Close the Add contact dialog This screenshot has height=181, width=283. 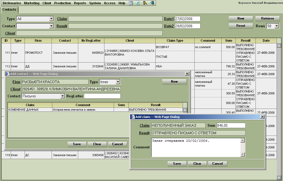pyautogui.click(x=187, y=74)
